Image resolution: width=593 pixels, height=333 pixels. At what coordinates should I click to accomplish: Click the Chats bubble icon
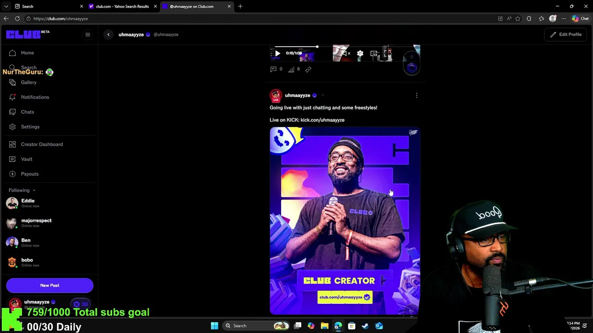(x=13, y=112)
